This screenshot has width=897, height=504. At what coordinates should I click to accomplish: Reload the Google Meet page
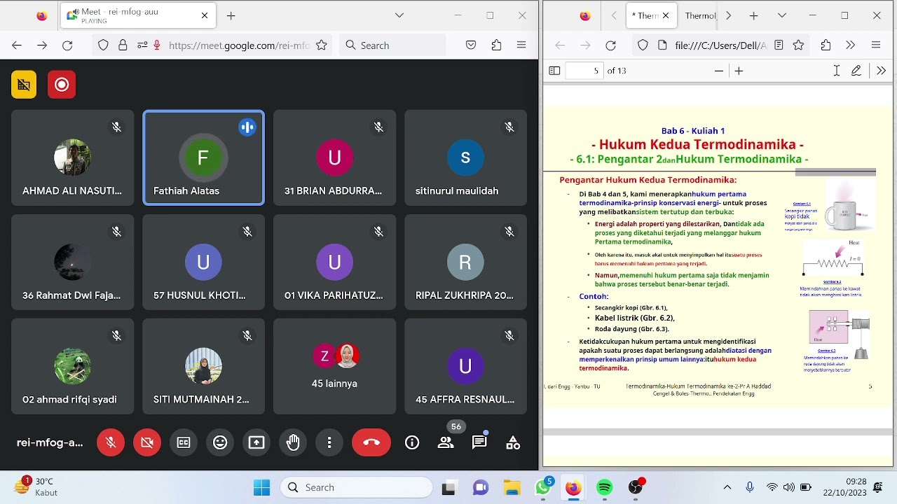pos(67,45)
